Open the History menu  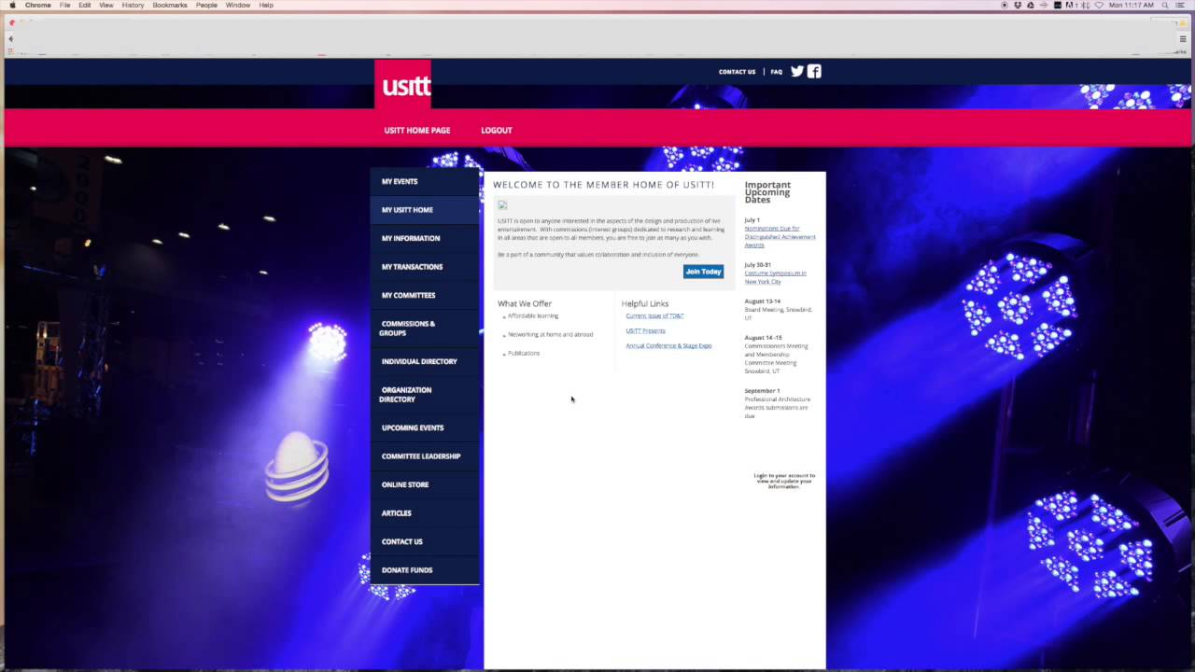[x=133, y=5]
